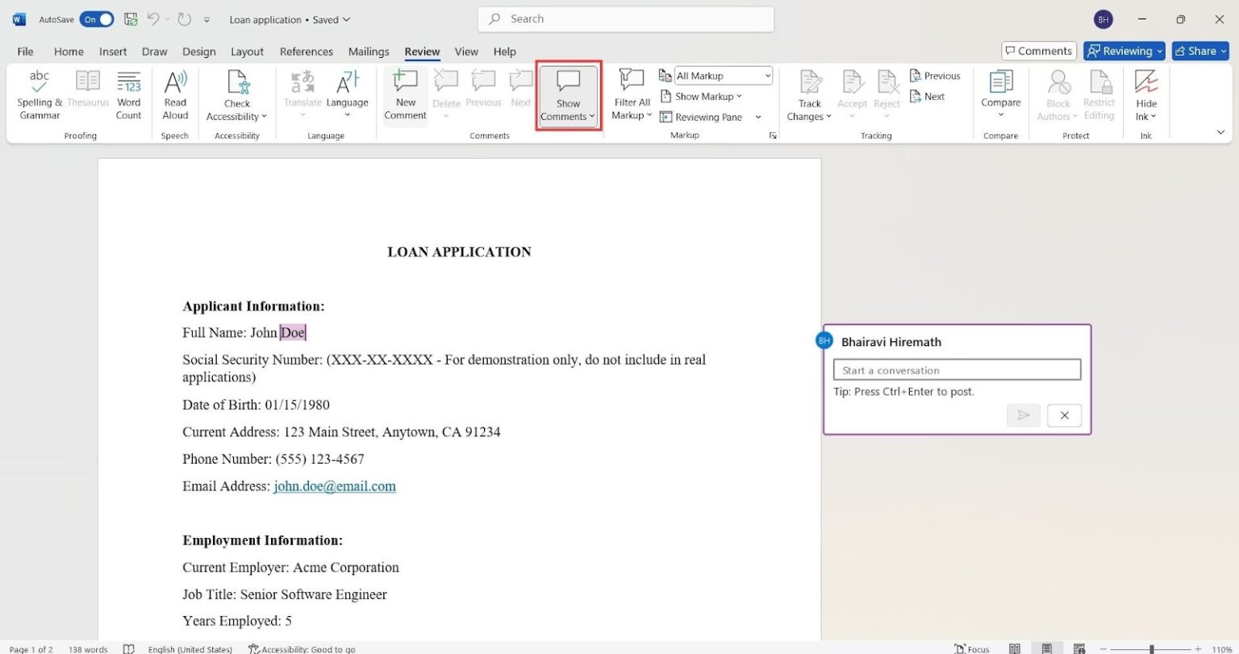Screen dimensions: 1239x654
Task: Start Read Aloud
Action: (174, 94)
